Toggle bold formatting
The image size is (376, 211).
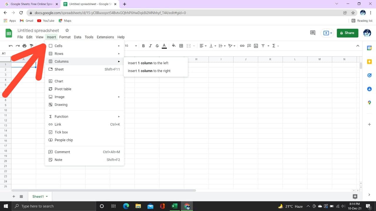[x=143, y=46]
